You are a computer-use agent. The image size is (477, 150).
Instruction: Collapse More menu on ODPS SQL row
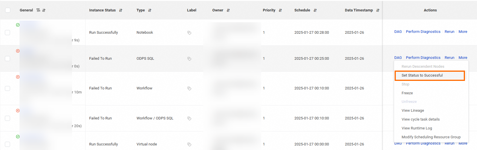(463, 58)
